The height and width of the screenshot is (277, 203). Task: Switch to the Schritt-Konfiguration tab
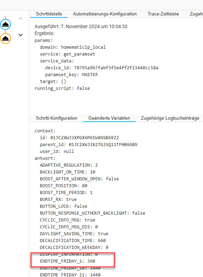pos(56,118)
